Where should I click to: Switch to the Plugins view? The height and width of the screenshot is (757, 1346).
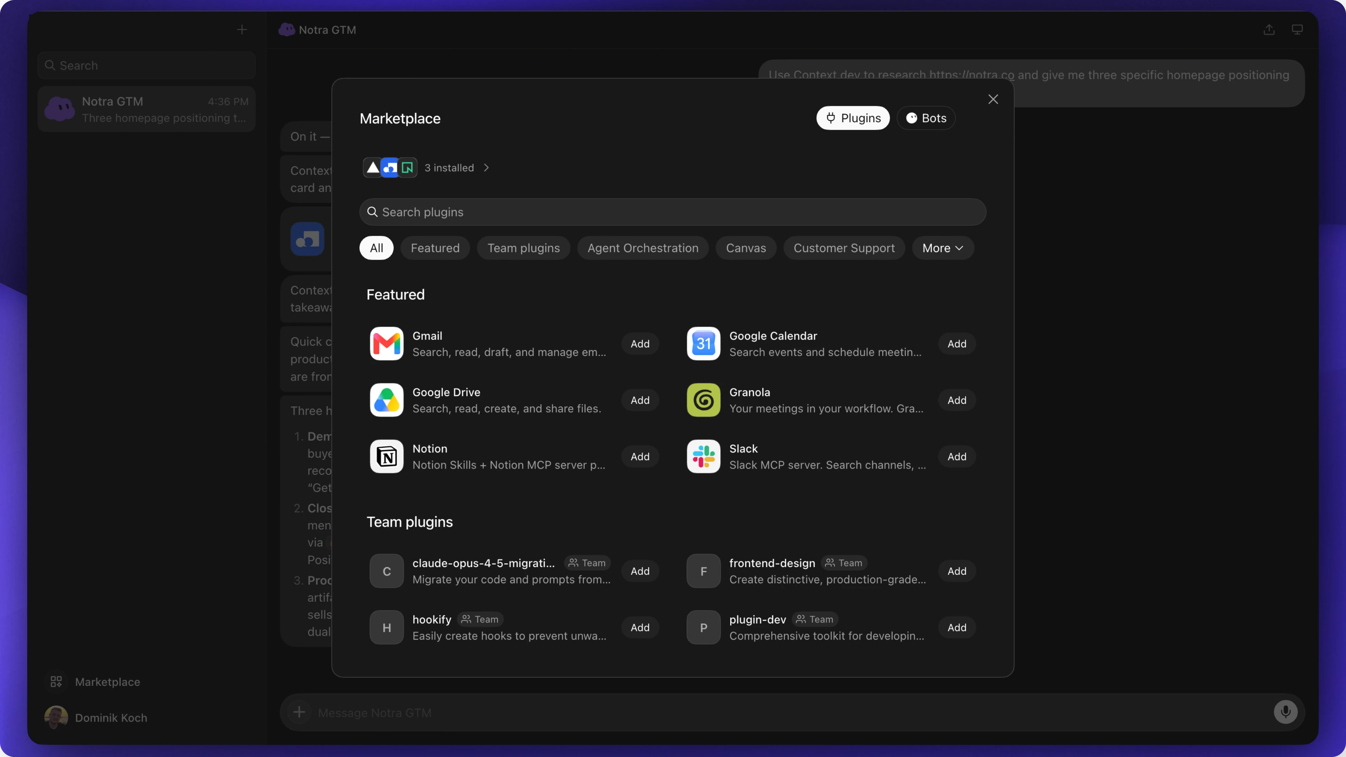click(853, 118)
